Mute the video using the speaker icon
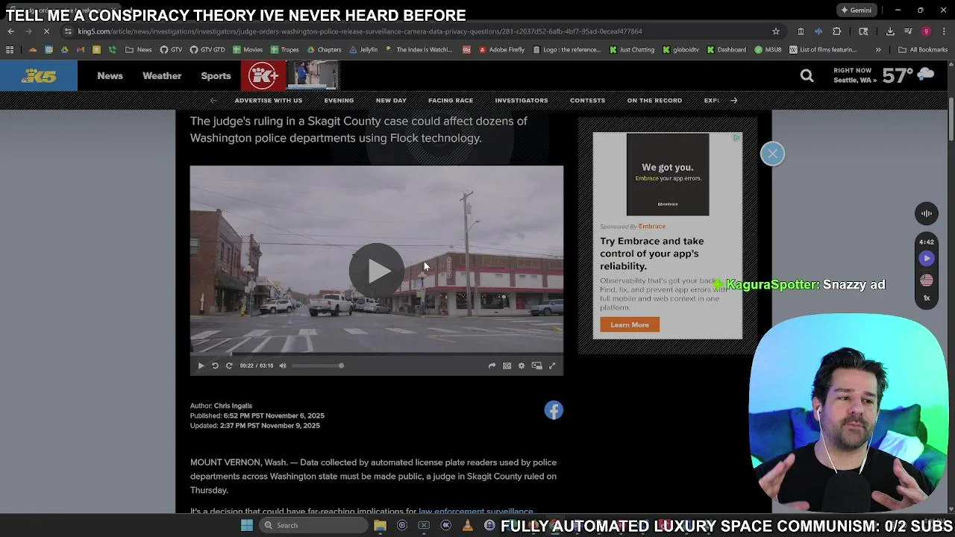 tap(283, 365)
